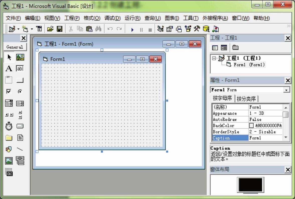
Task: Select the ListBox control tool
Action: 20,103
